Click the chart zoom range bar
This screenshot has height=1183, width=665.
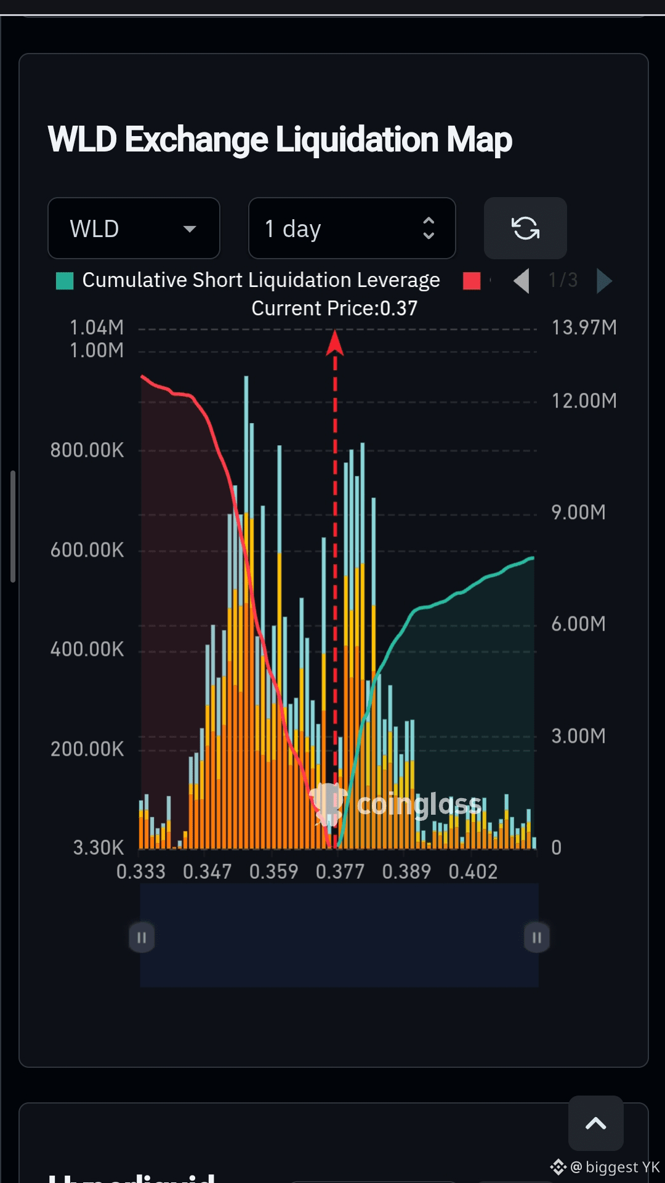point(339,935)
